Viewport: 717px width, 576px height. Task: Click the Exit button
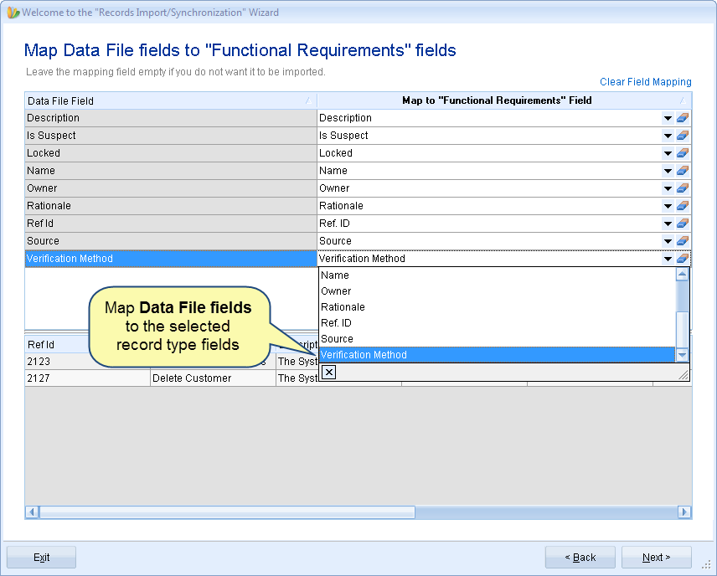coord(41,558)
